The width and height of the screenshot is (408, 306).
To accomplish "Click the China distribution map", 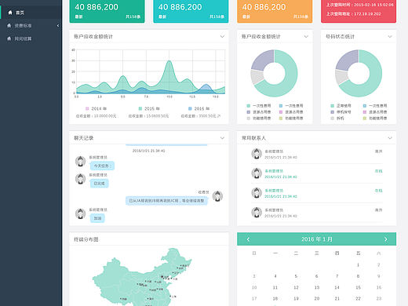I will click(x=142, y=277).
